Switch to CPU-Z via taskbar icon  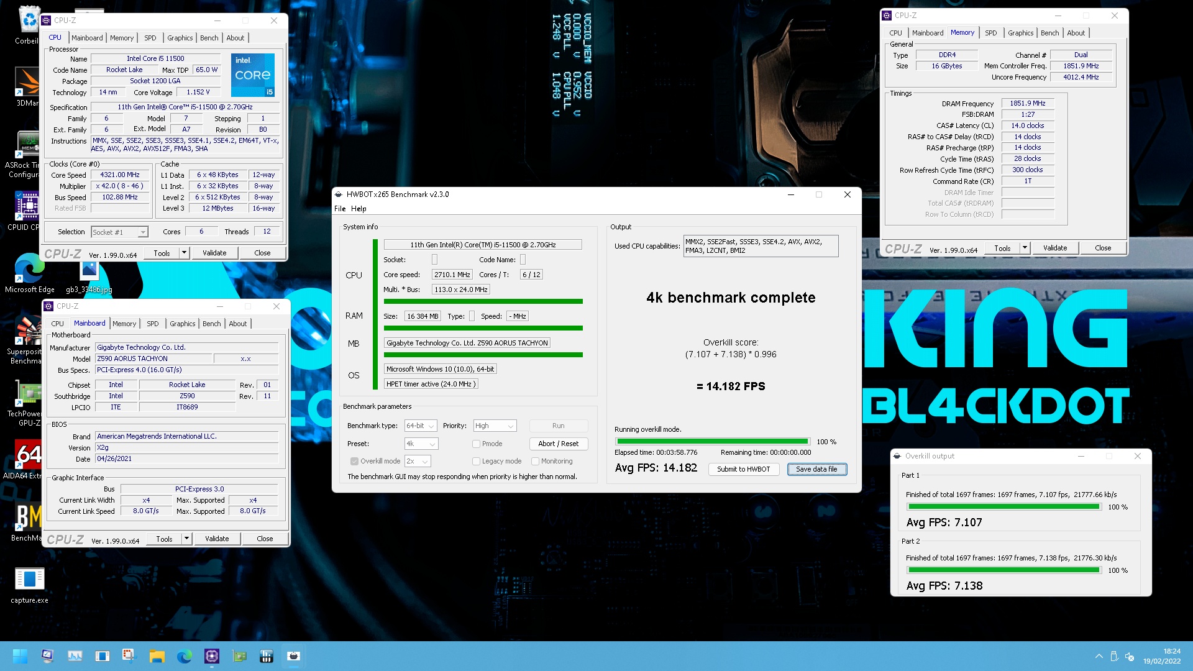point(212,656)
